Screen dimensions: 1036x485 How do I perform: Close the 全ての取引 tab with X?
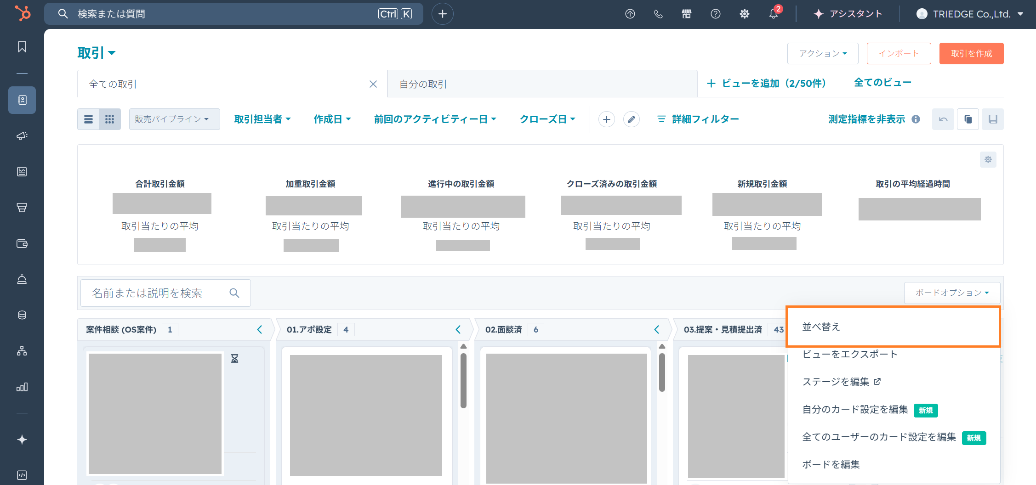pos(373,84)
